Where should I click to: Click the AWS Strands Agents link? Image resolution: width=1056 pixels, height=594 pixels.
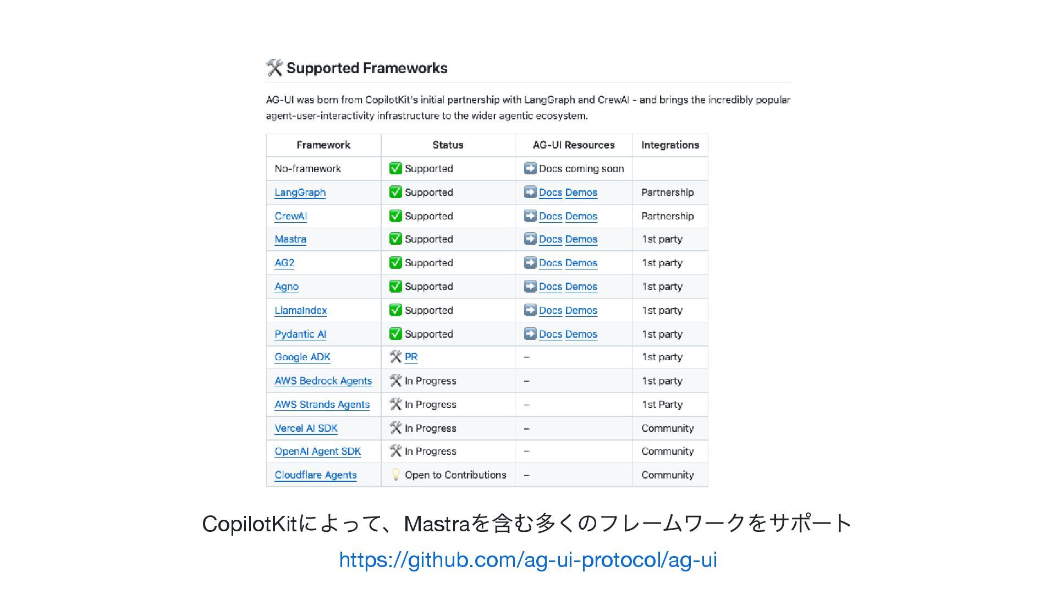coord(322,404)
